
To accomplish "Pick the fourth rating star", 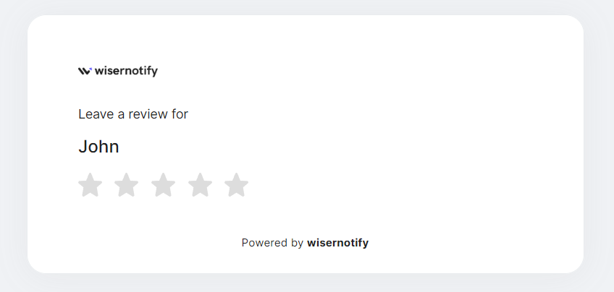I will (x=200, y=185).
